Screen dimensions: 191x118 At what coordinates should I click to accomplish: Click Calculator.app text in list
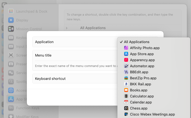[142, 96]
